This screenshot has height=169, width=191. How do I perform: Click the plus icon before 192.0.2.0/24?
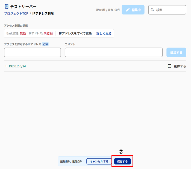6,66
